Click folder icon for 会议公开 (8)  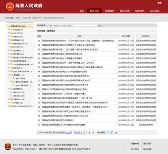[x=12, y=33]
